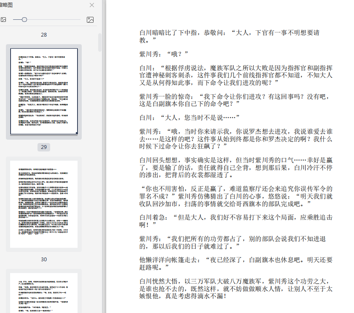Click the highlighted page number label 29
354x313 pixels.
pos(44,147)
